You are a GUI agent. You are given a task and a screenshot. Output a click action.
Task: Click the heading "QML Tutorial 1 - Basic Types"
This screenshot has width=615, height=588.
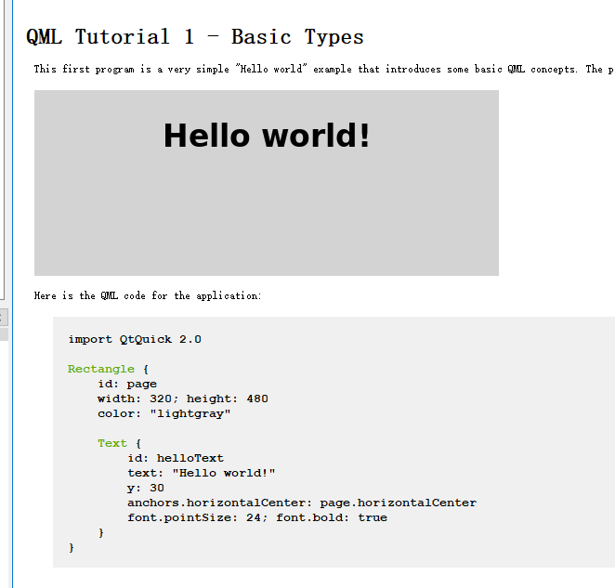click(x=195, y=37)
